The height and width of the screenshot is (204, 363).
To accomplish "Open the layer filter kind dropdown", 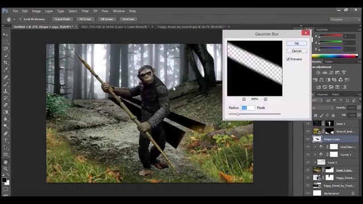I will 318,100.
